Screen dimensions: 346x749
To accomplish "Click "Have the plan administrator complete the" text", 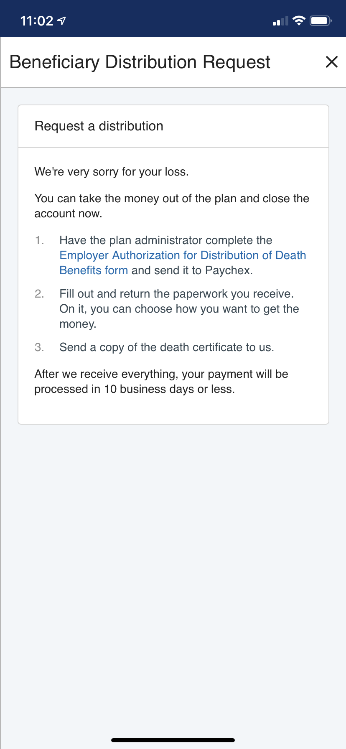I will [166, 240].
